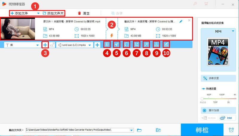Open the subtitle track dropdown showing 無
The height and width of the screenshot is (136, 239).
[x=22, y=45]
